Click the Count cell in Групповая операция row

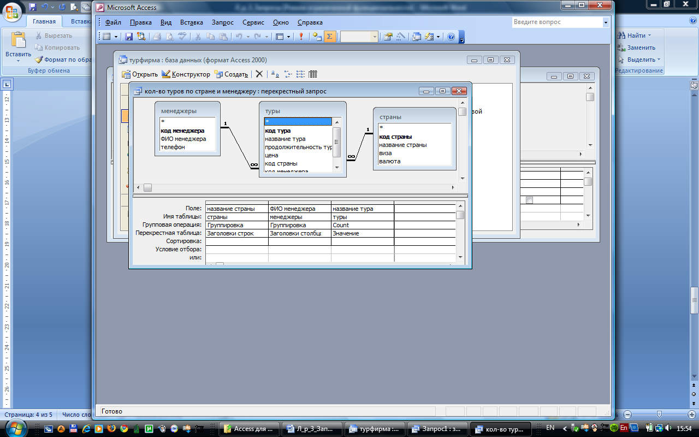[x=362, y=225]
